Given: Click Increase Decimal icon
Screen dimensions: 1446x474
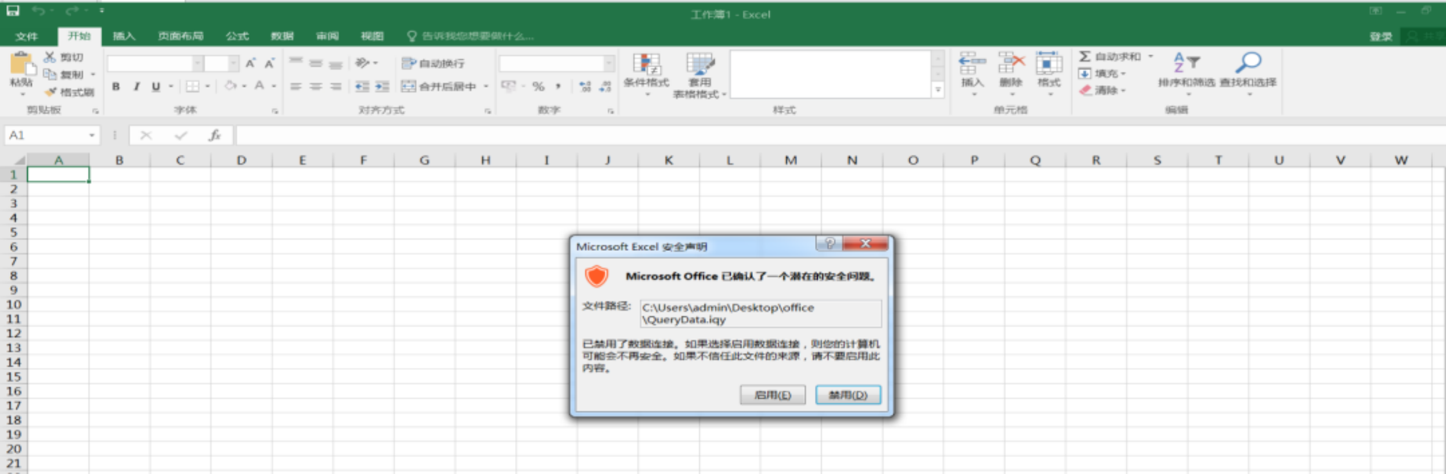Looking at the screenshot, I should click(x=585, y=86).
